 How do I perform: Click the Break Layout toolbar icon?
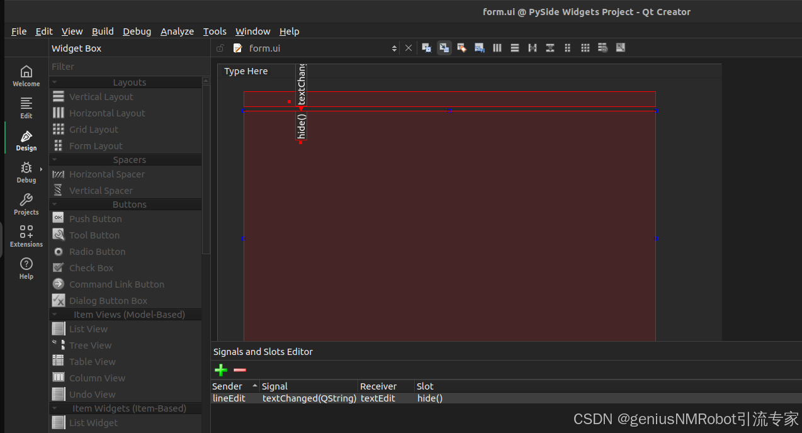click(x=602, y=48)
